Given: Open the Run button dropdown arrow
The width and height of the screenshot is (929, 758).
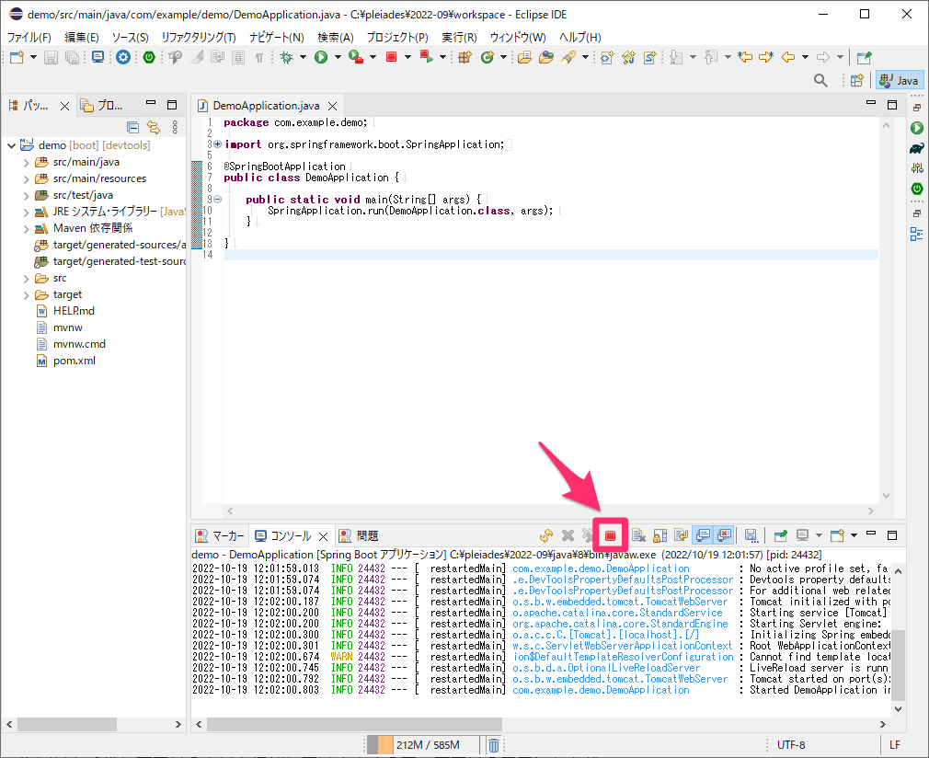Looking at the screenshot, I should click(338, 57).
